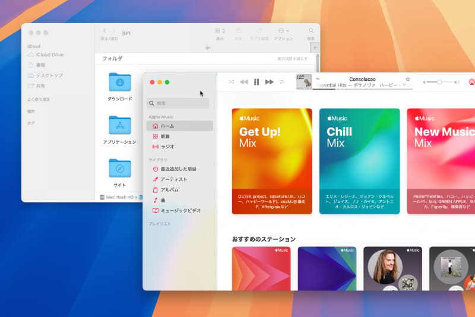Toggle repeat mode in Music
The width and height of the screenshot is (475, 317).
click(x=281, y=82)
